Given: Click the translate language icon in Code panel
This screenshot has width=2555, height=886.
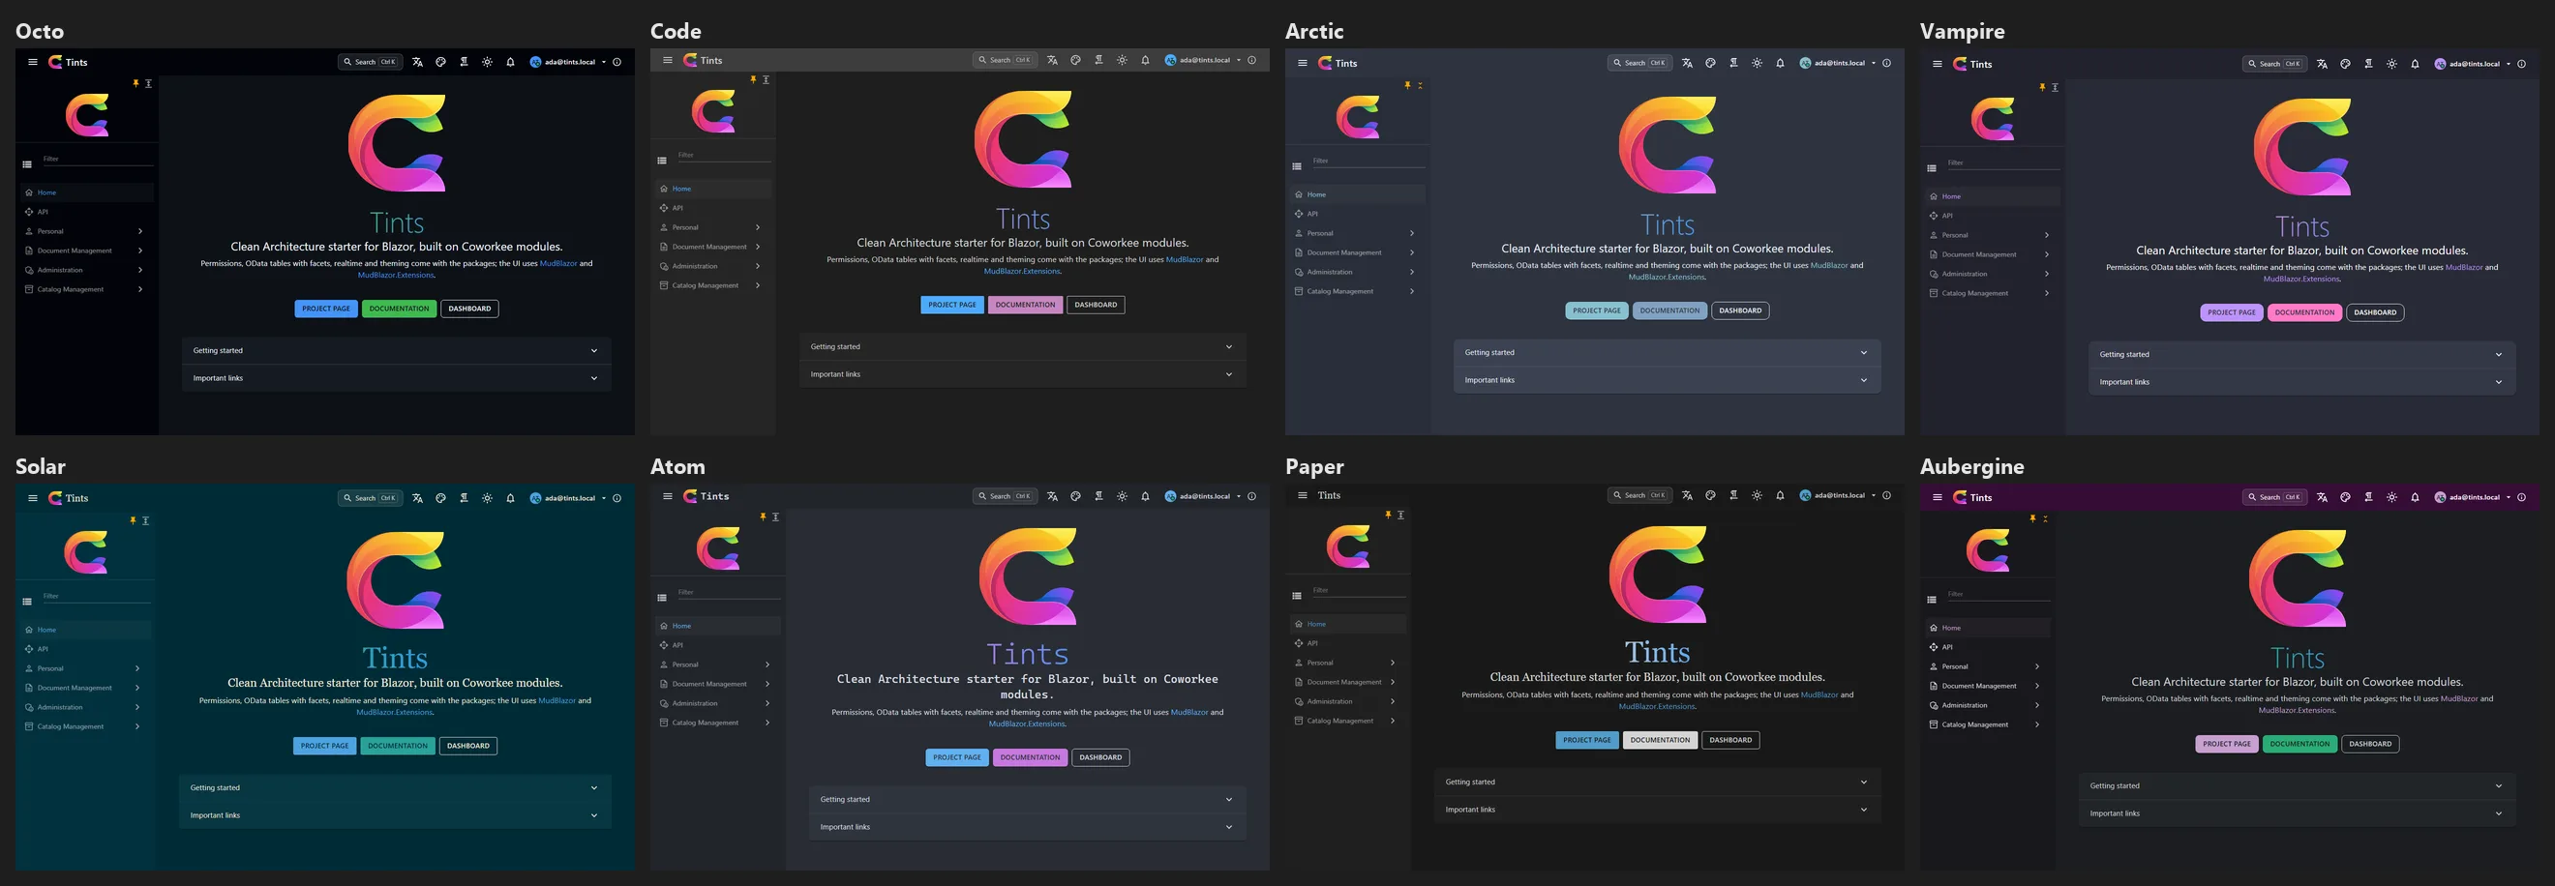Looking at the screenshot, I should [x=1052, y=61].
